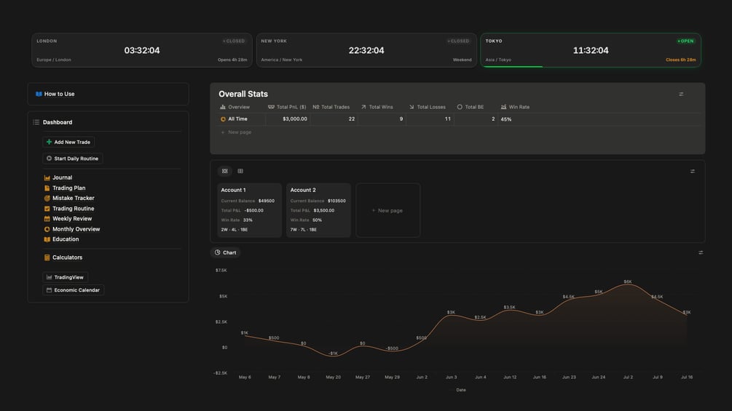
Task: Open accounts database filter settings icon
Action: (693, 171)
